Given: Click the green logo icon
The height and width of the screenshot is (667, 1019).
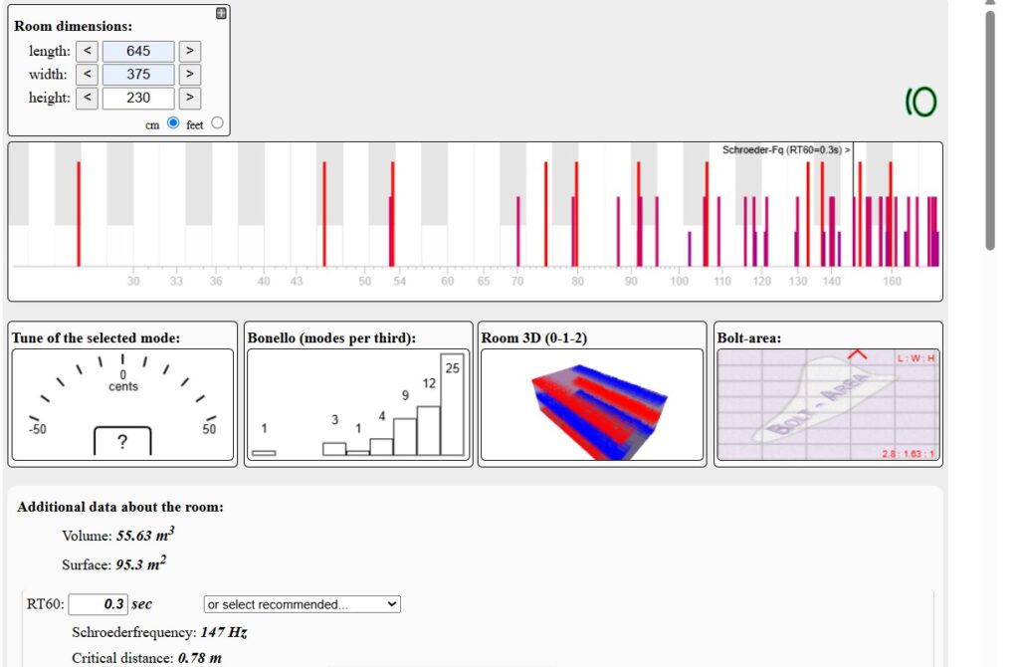Looking at the screenshot, I should 921,103.
